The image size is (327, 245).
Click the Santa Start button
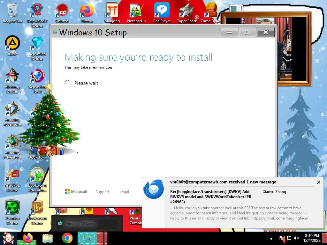8,238
